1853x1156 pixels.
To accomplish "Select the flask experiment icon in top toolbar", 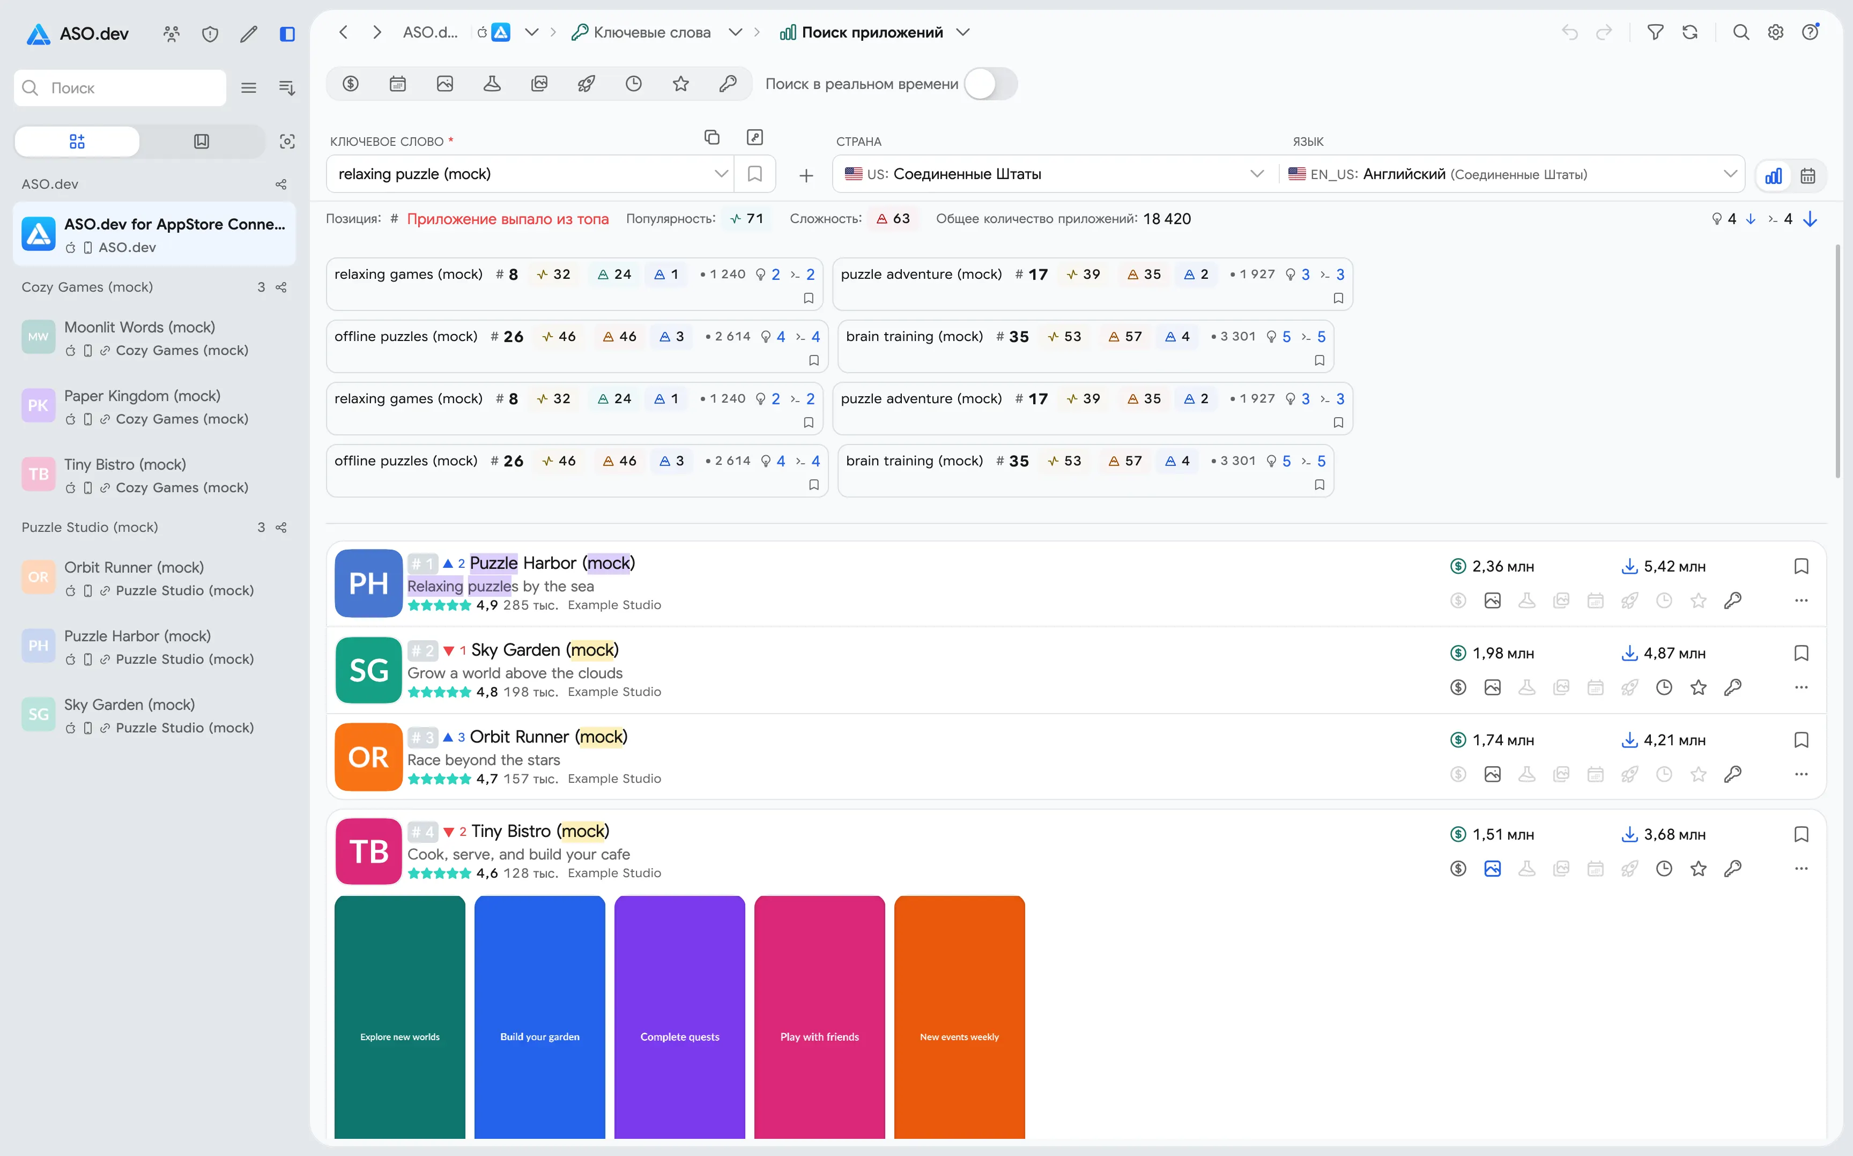I will pos(492,84).
